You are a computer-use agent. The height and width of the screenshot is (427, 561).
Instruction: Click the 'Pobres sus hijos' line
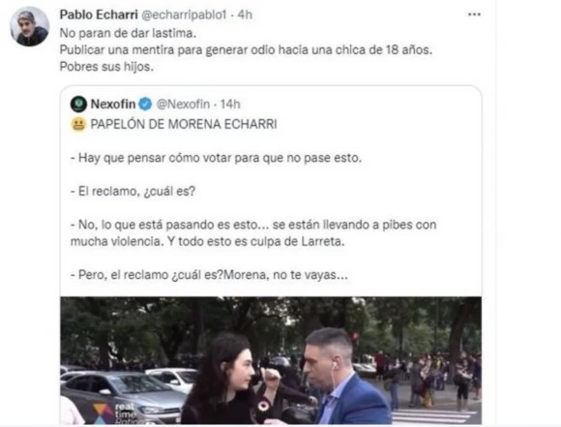(x=106, y=67)
